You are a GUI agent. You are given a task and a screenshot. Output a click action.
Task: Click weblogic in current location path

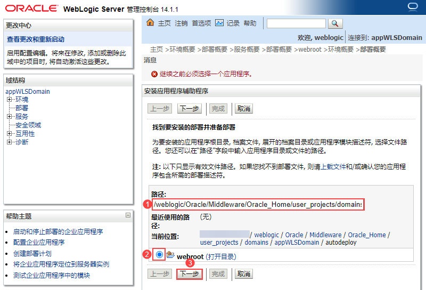tap(267, 235)
